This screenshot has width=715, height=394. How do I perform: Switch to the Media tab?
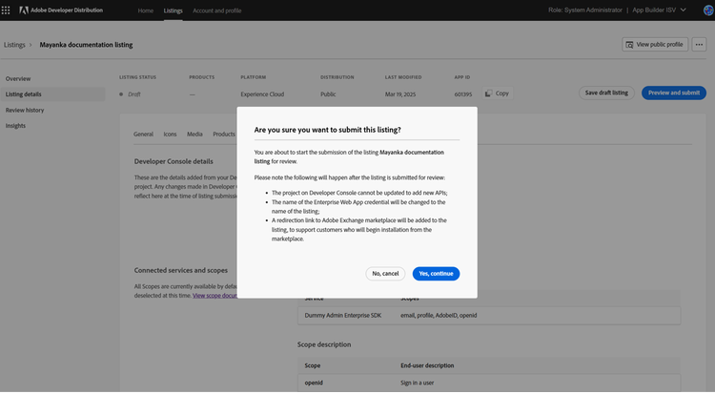tap(194, 135)
